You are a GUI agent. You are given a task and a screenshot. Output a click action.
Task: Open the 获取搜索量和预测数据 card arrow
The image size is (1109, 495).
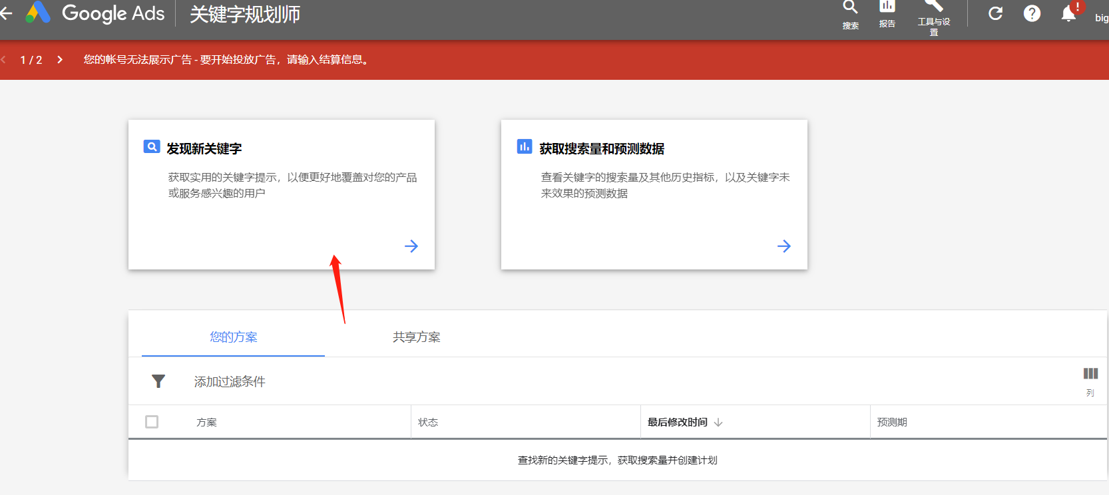(784, 246)
